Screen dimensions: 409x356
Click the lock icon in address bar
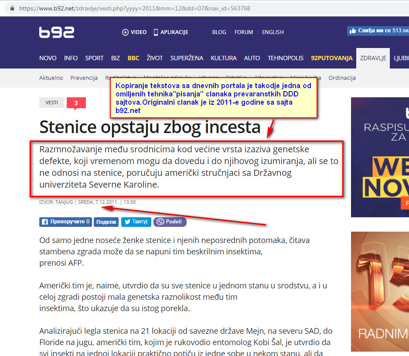point(12,8)
